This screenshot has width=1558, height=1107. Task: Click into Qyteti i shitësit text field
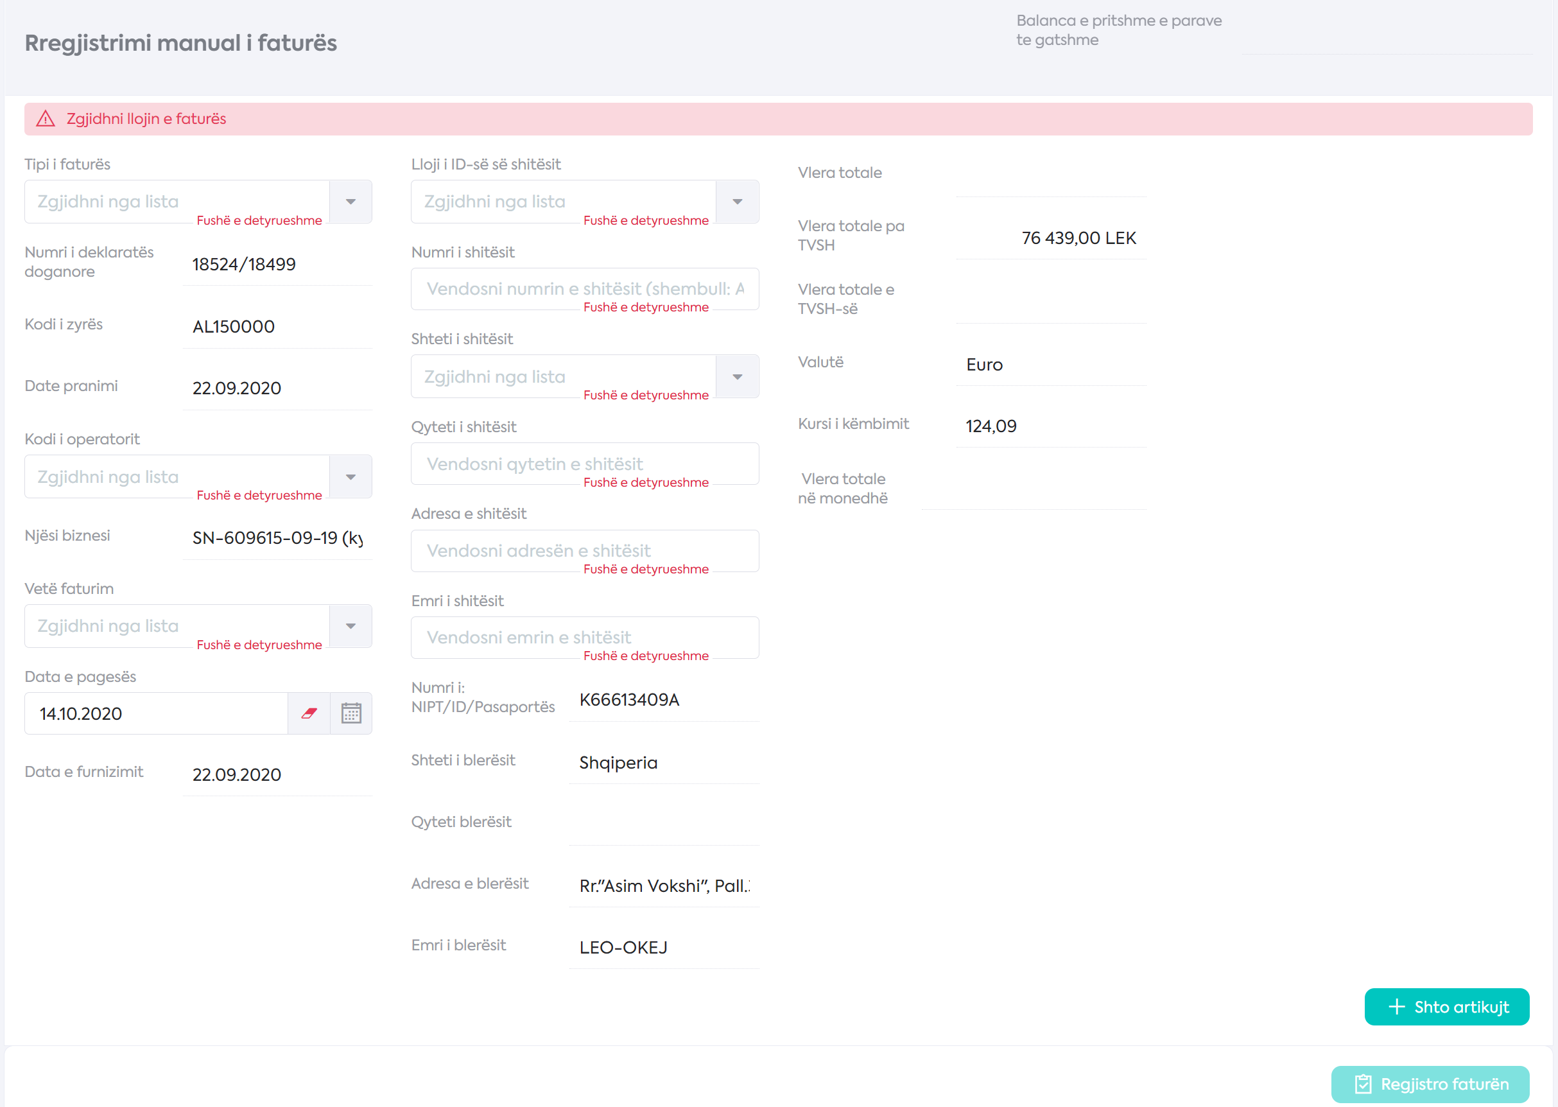pyautogui.click(x=584, y=464)
